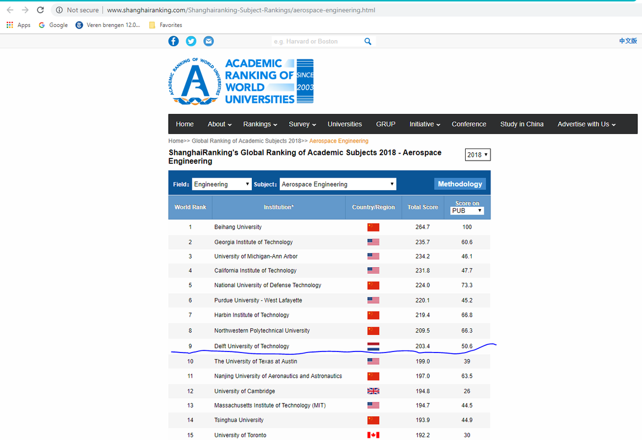Click US flag for Purdue University row

(373, 300)
